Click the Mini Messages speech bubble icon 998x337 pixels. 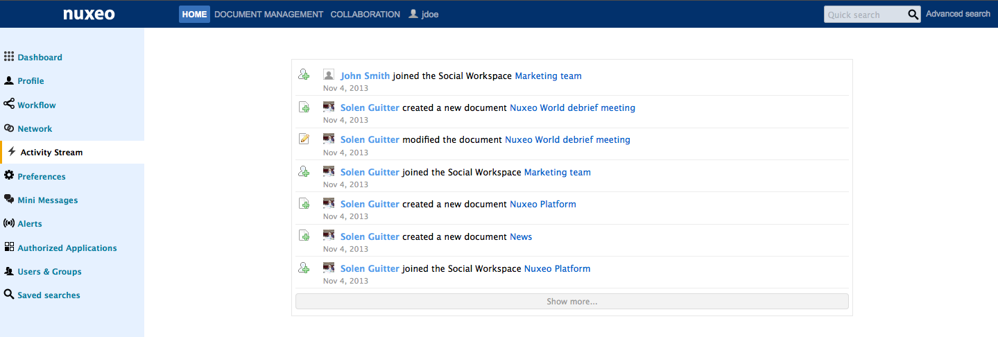[x=9, y=200]
